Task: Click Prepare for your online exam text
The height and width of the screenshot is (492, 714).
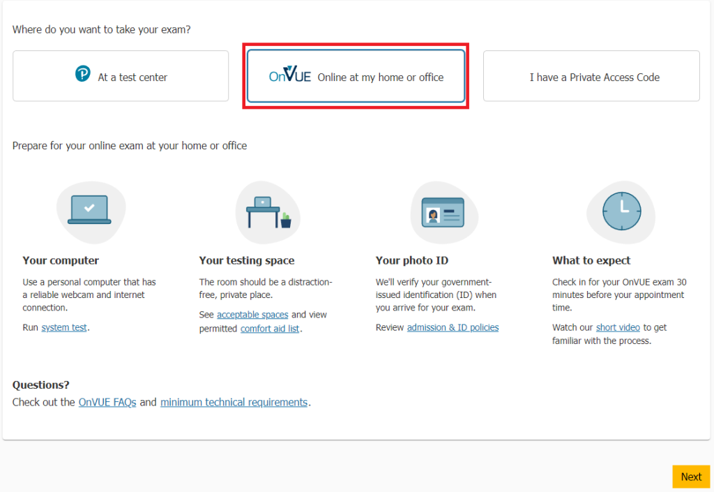Action: pos(130,146)
